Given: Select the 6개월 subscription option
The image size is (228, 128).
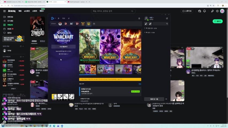Looking at the screenshot, I should (x=110, y=99).
